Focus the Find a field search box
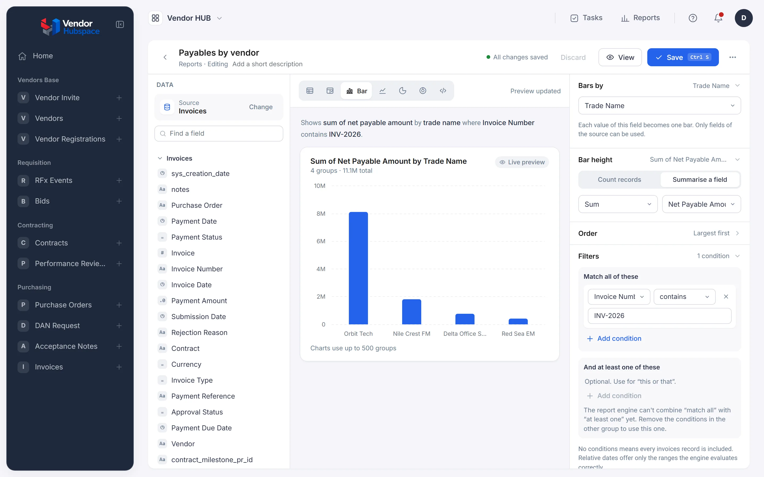764x477 pixels. point(219,134)
